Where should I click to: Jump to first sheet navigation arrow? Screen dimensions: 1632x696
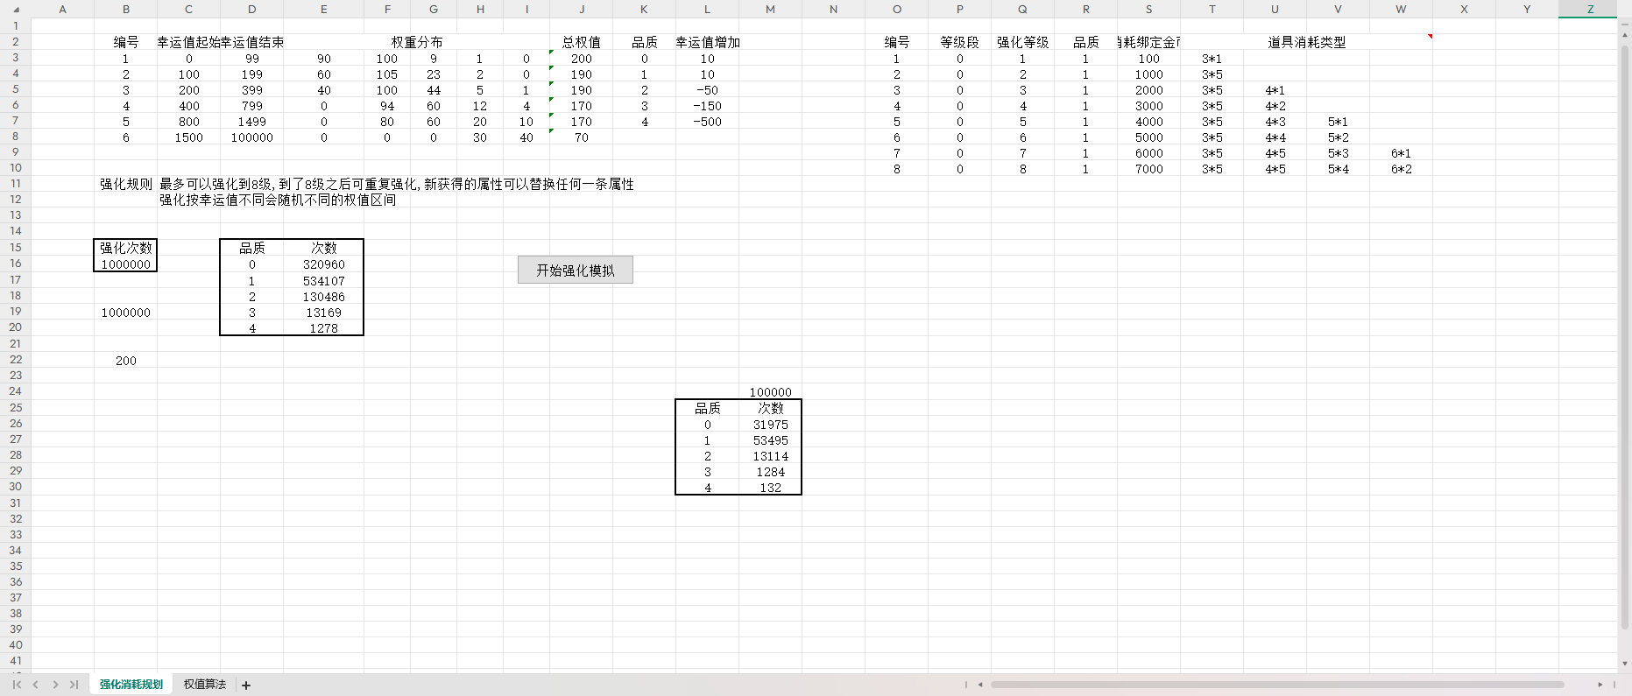17,685
